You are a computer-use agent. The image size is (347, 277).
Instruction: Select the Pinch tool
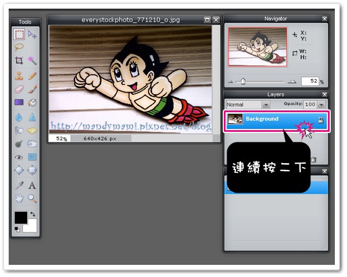[32, 170]
